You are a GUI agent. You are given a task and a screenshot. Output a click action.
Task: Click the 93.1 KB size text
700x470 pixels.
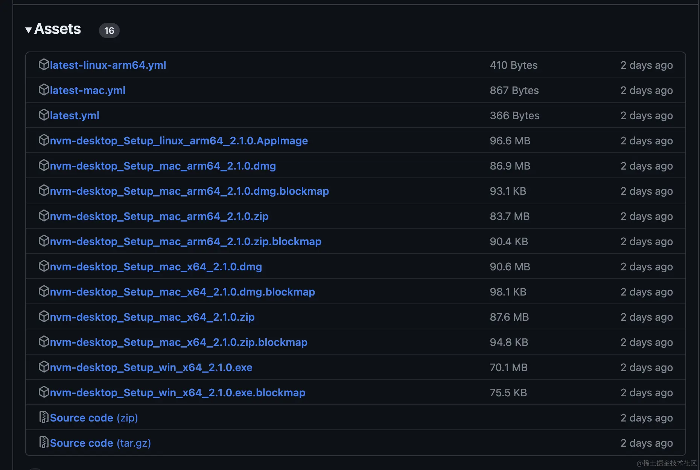click(x=508, y=191)
